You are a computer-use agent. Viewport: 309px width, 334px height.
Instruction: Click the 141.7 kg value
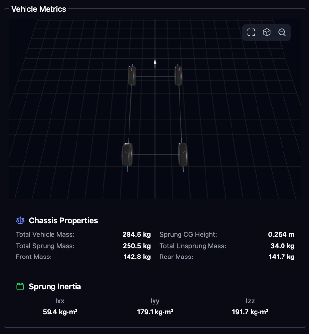[282, 257]
